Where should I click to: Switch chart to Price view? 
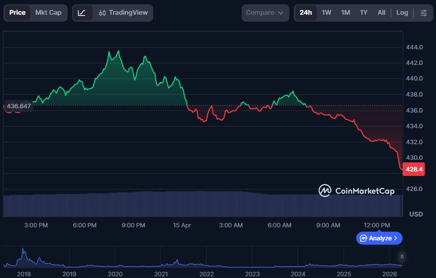[17, 13]
